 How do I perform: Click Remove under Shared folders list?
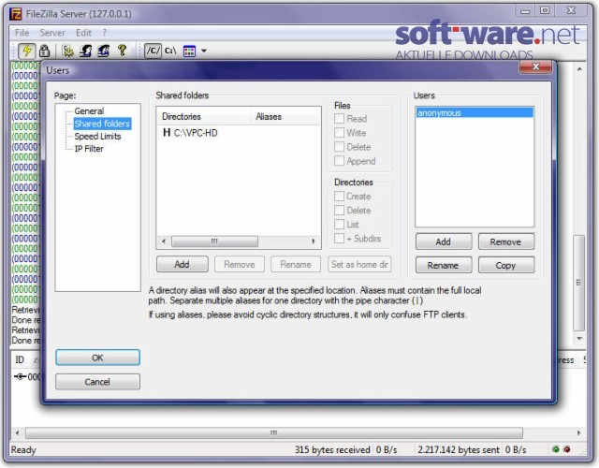240,264
